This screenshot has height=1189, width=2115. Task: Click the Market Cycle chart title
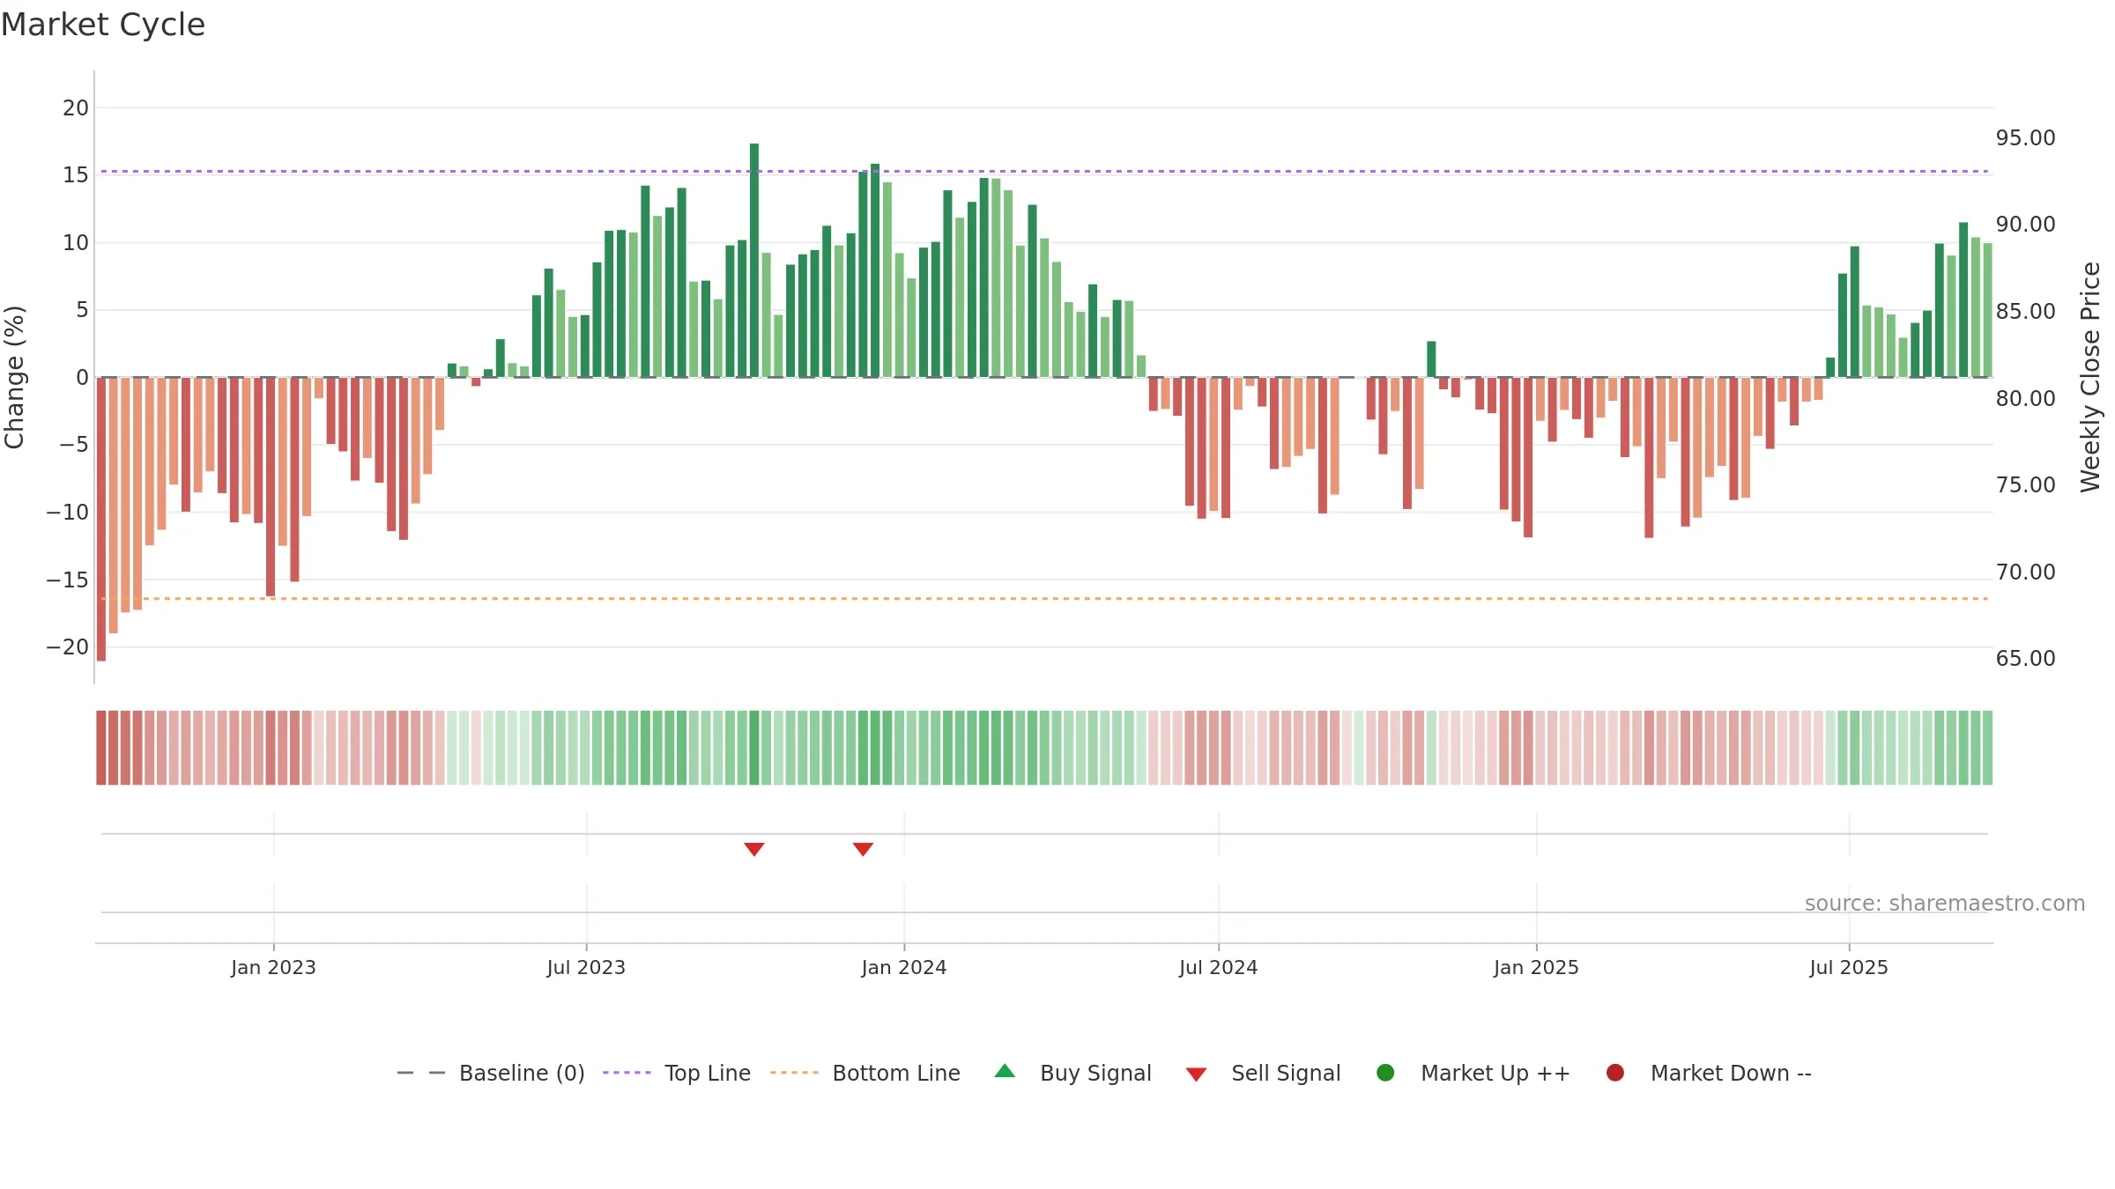coord(103,24)
